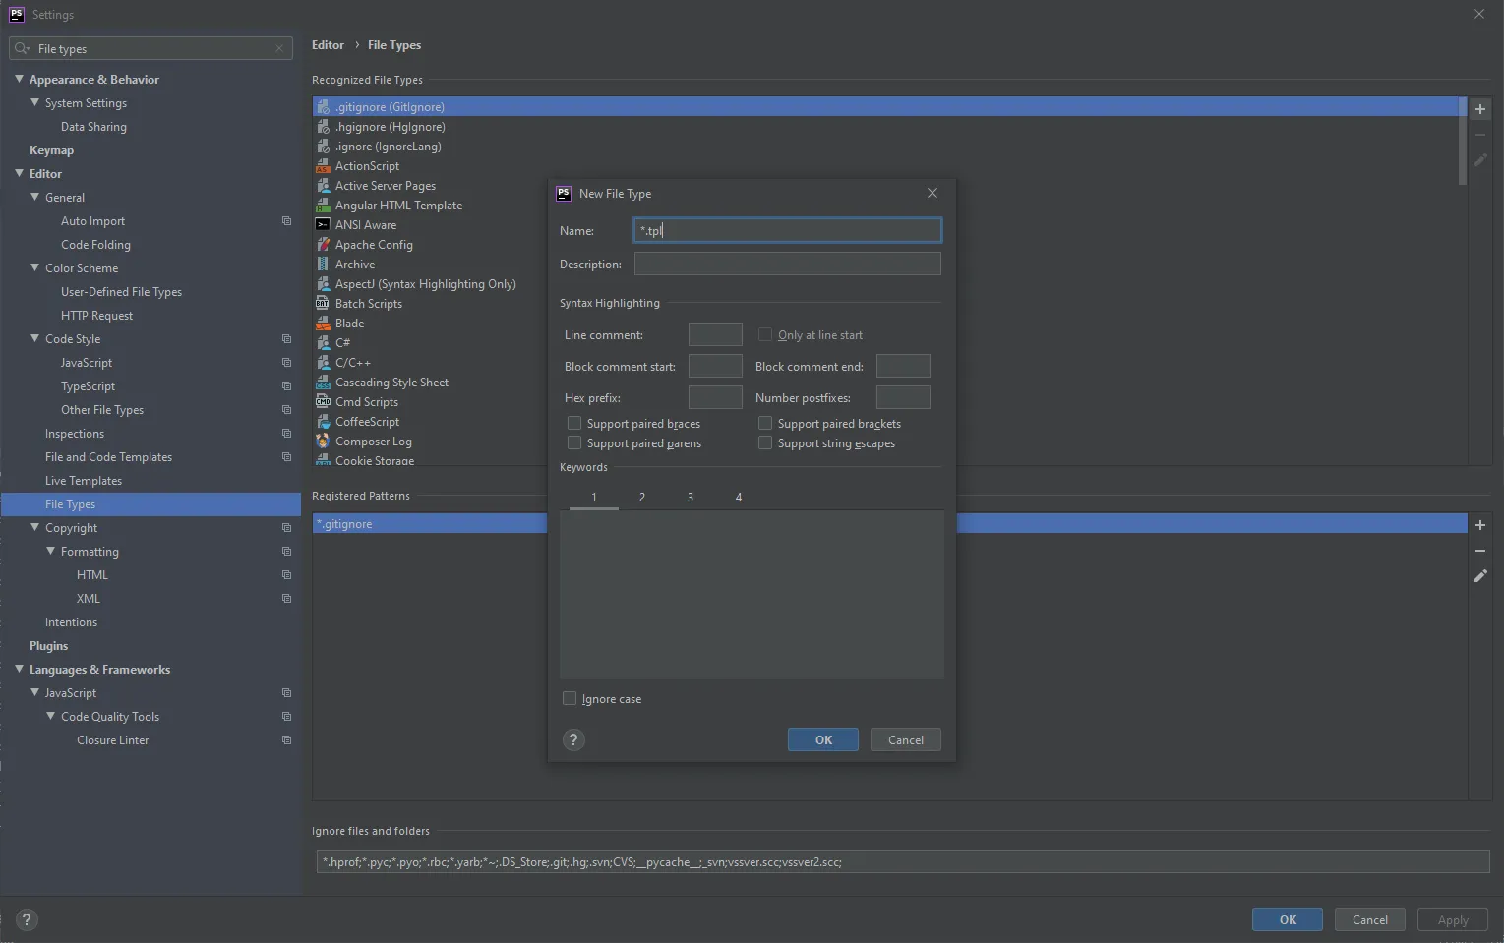This screenshot has height=943, width=1504.
Task: Click the Editor breadcrumb link
Action: click(x=328, y=45)
